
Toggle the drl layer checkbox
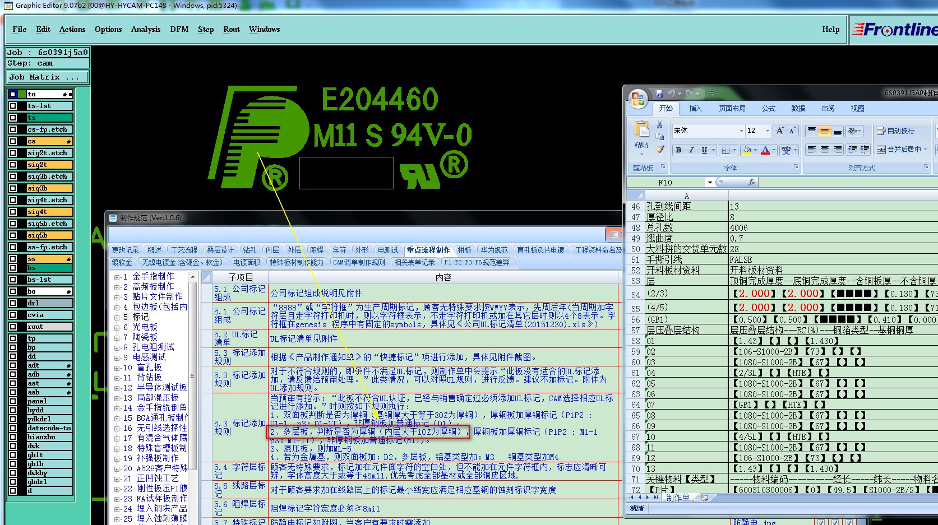pos(13,303)
